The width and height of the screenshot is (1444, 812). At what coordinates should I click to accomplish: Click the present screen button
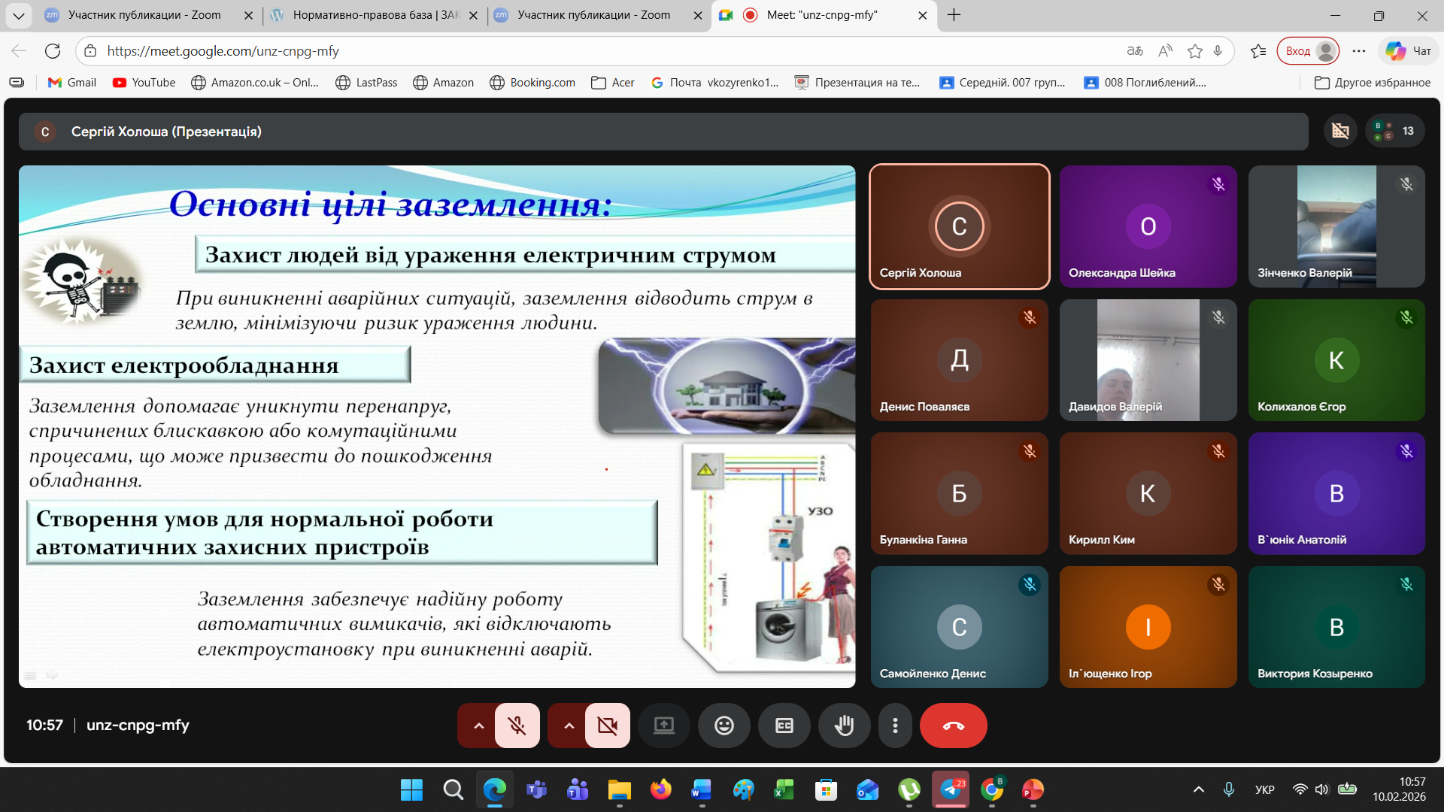click(663, 726)
